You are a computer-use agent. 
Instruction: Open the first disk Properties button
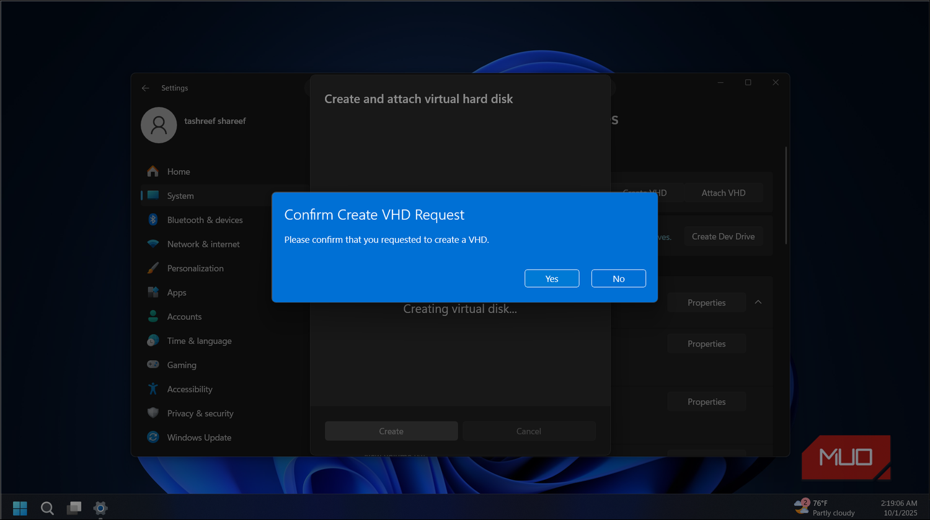pos(707,302)
